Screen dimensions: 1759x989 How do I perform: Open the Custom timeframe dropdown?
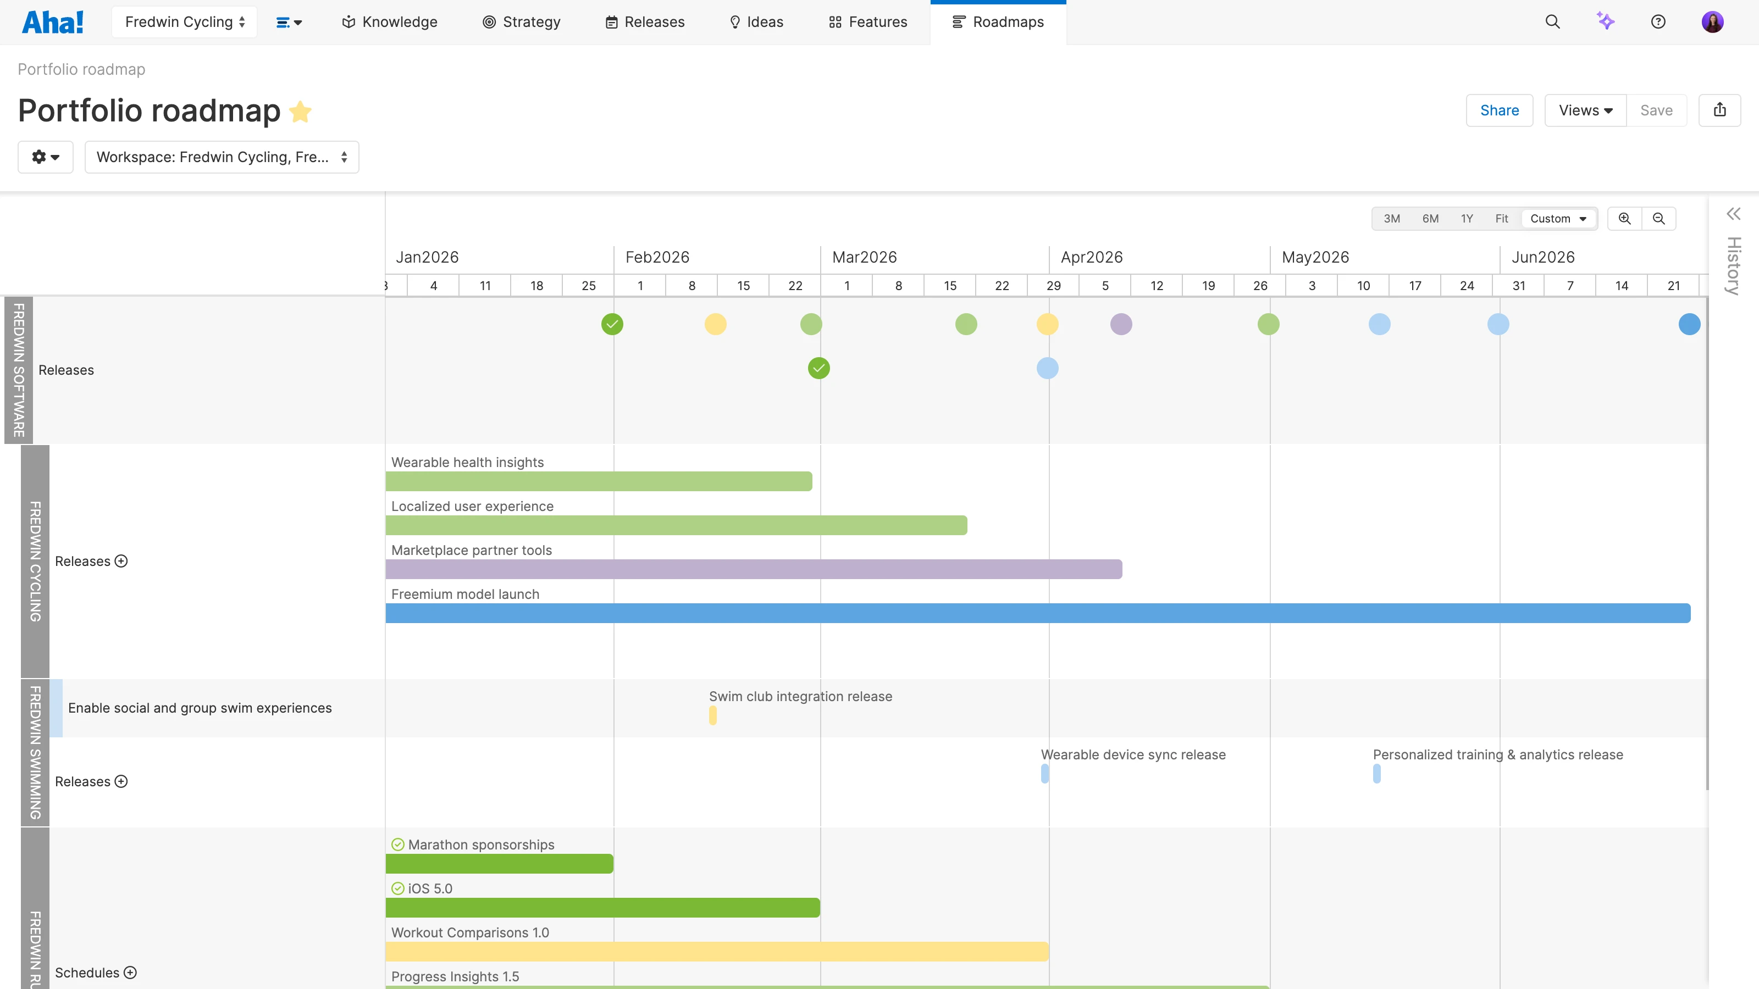point(1558,219)
